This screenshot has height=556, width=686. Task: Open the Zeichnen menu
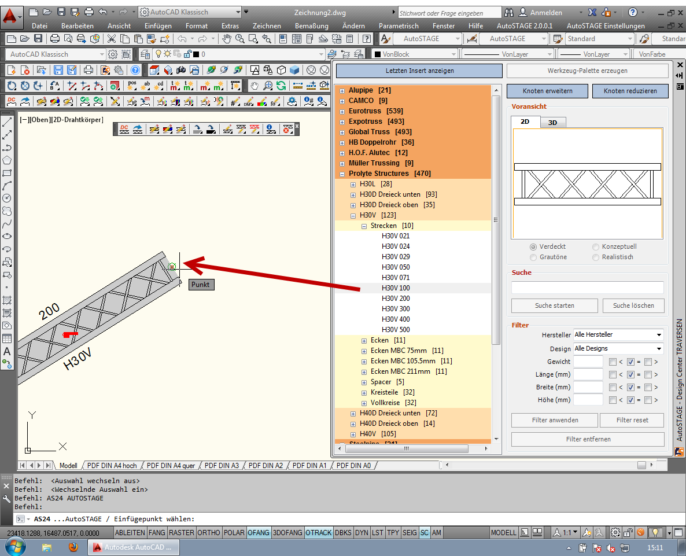pyautogui.click(x=267, y=25)
